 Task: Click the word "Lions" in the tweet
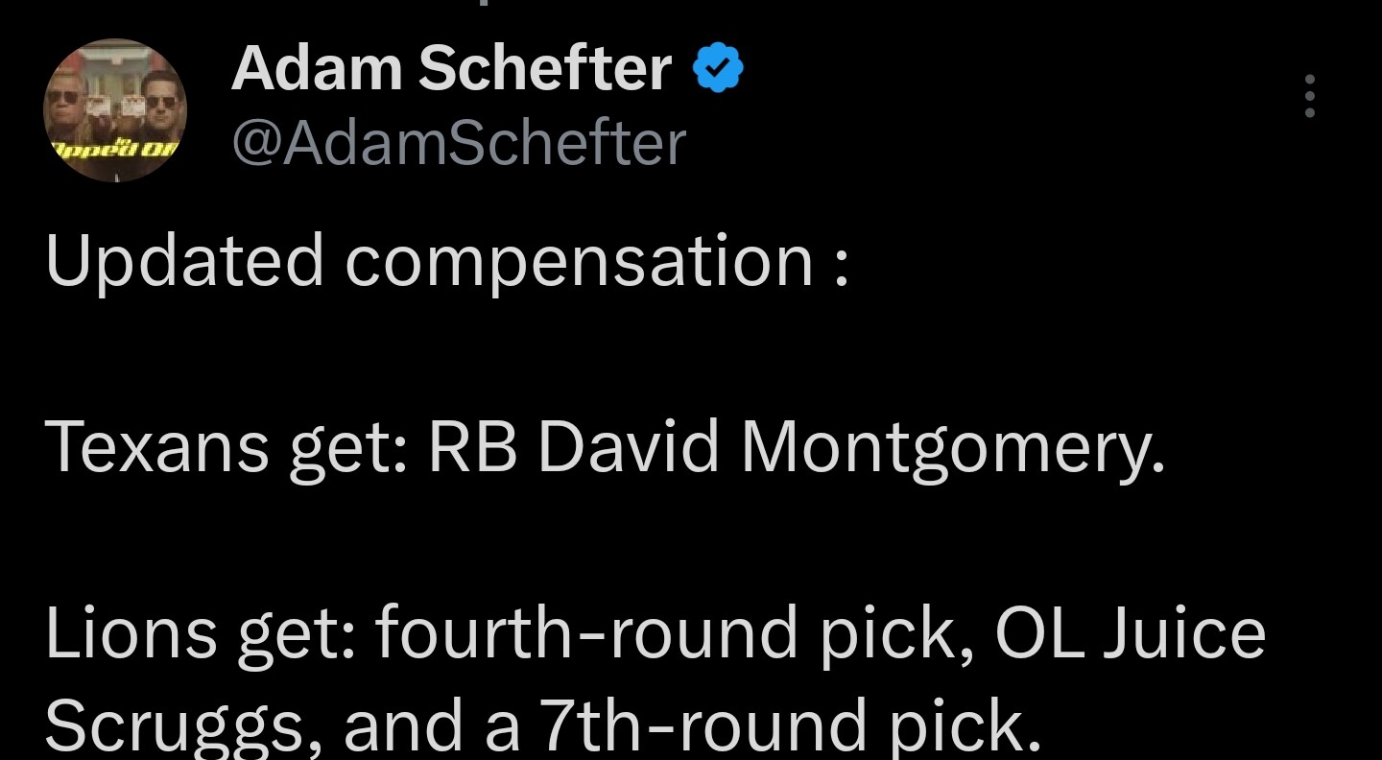[131, 635]
